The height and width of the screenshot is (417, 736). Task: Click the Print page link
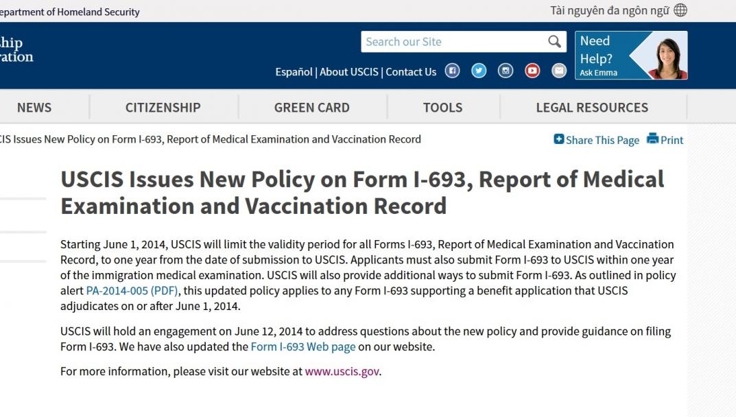point(665,140)
